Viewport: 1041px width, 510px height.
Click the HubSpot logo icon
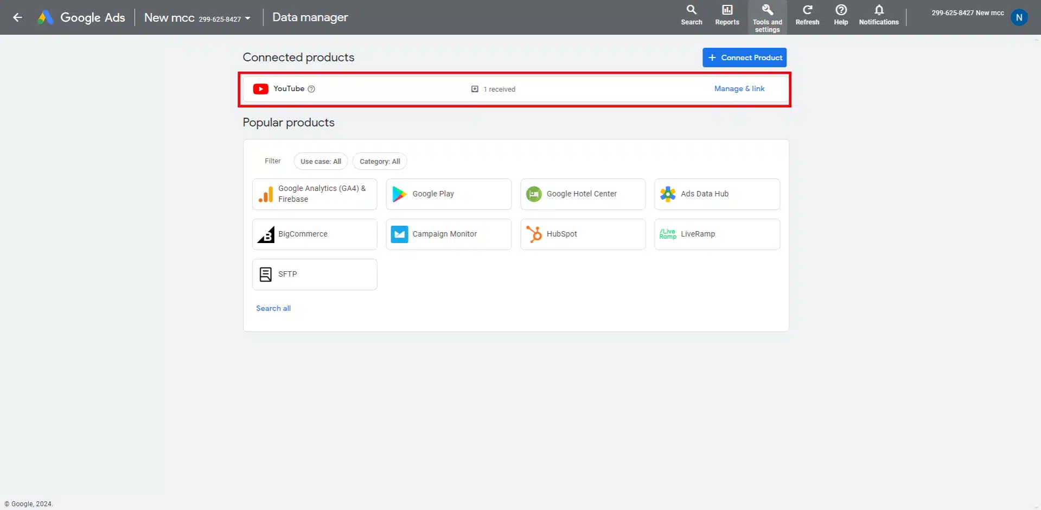click(534, 234)
